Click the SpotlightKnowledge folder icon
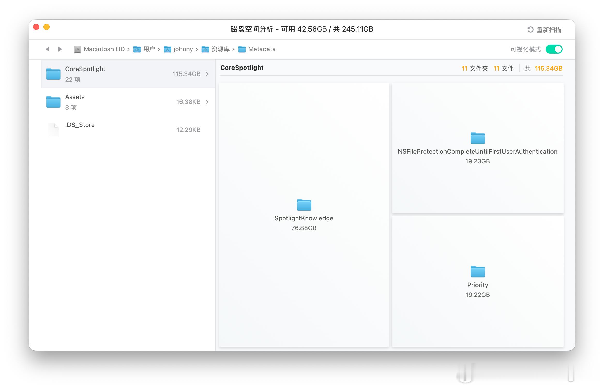604x389 pixels. (304, 205)
